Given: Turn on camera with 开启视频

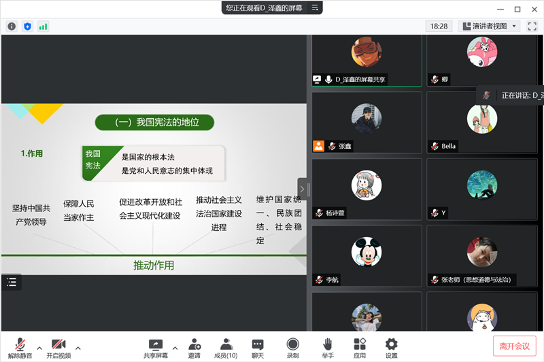Looking at the screenshot, I should (x=58, y=348).
